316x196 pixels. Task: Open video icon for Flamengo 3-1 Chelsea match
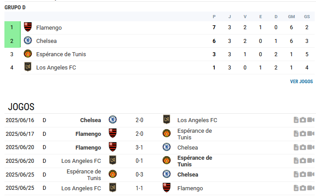pyautogui.click(x=311, y=147)
